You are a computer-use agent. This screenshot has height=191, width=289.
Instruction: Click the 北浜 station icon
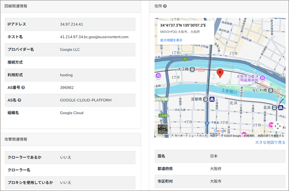pyautogui.click(x=275, y=107)
